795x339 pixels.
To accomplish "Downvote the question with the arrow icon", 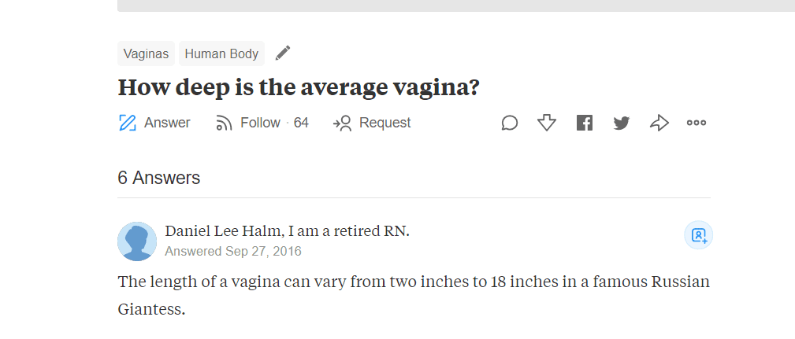I will point(547,123).
